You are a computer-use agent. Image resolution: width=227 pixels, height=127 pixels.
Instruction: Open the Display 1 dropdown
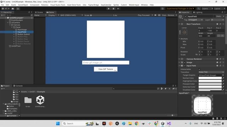click(54, 15)
